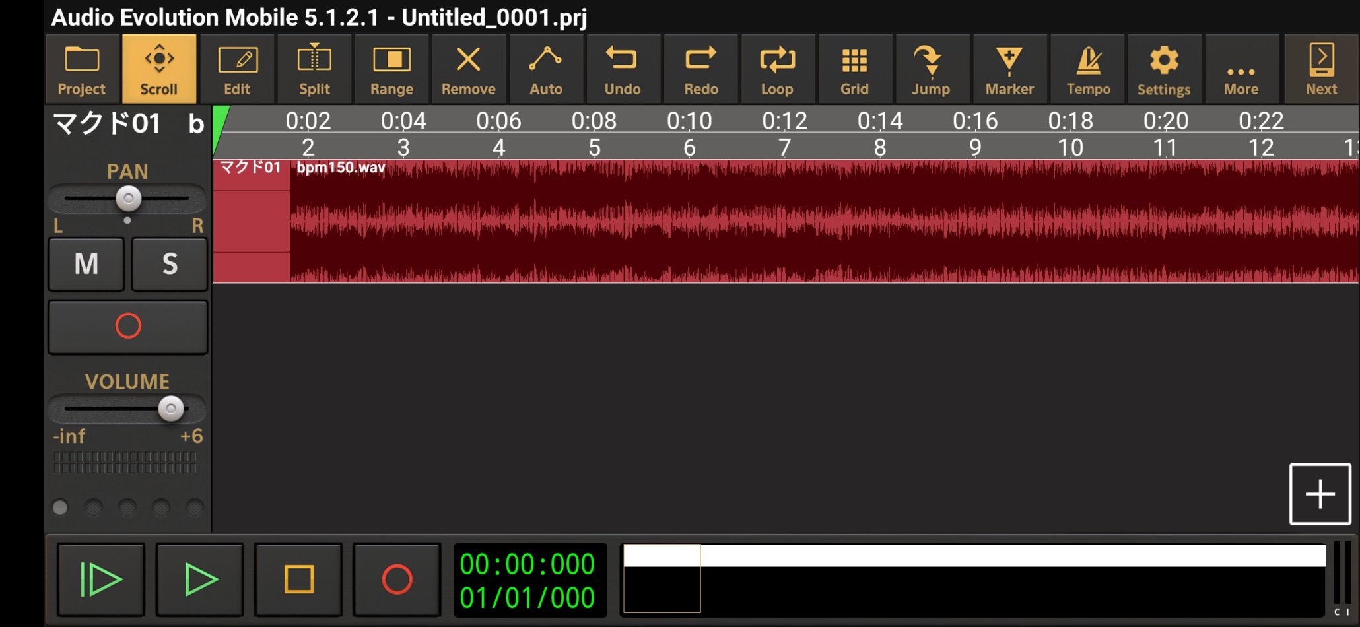Arm the track record button
This screenshot has height=627, width=1360.
pyautogui.click(x=128, y=327)
